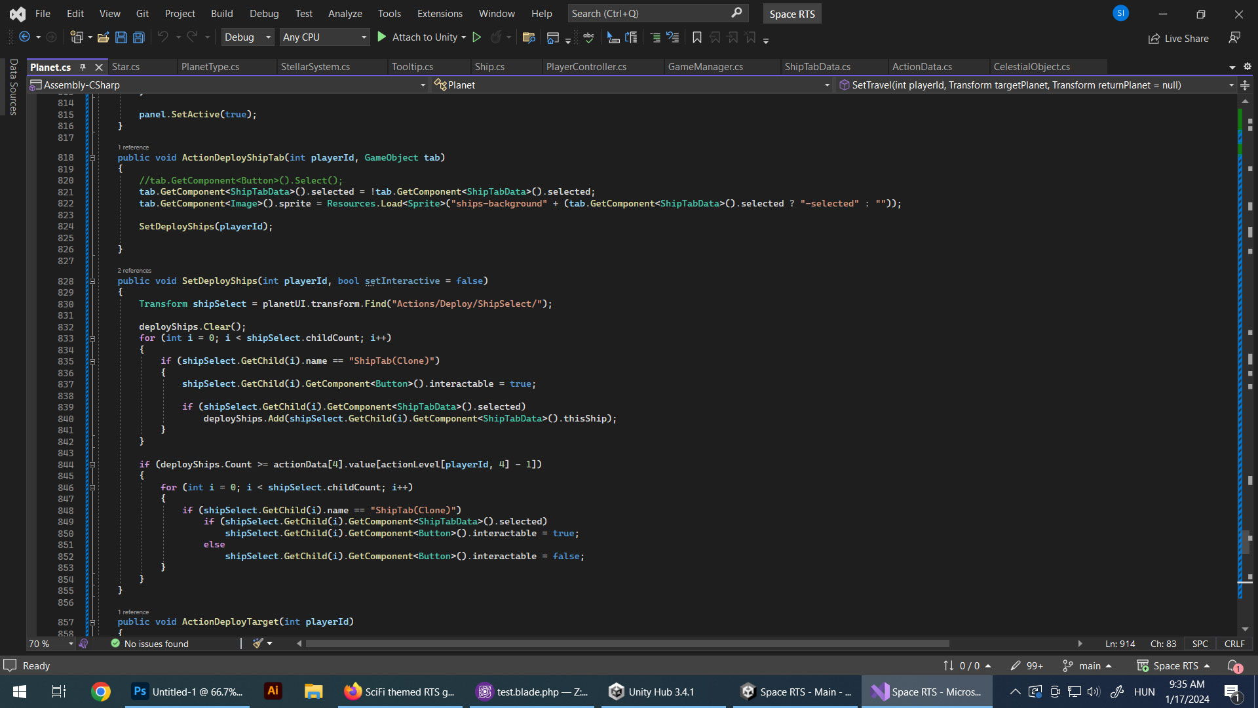
Task: Collapse the SetDeployShips method outline
Action: pyautogui.click(x=92, y=281)
